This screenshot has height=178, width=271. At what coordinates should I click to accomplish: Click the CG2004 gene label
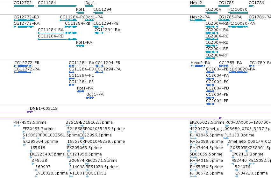pos(213,9)
